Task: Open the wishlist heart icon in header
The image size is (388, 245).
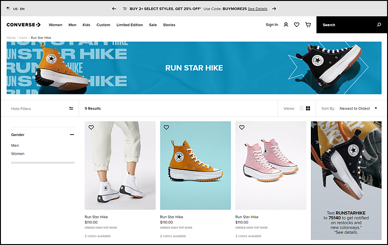Action: [x=297, y=25]
